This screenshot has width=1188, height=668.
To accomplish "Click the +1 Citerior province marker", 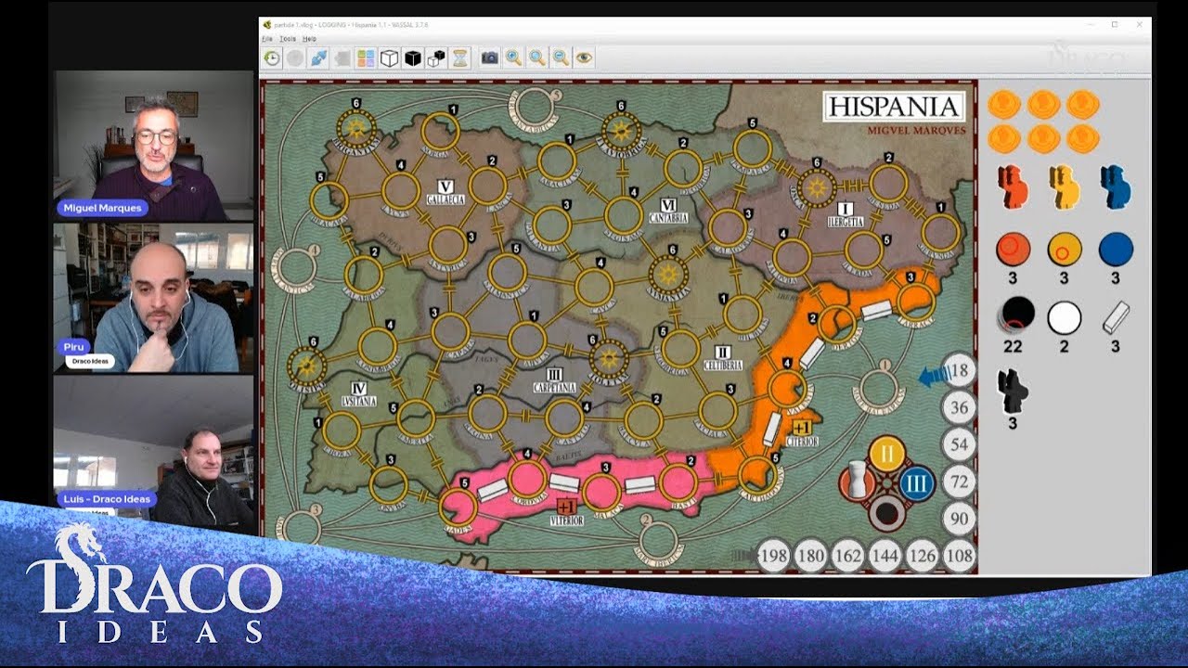I will coord(802,428).
